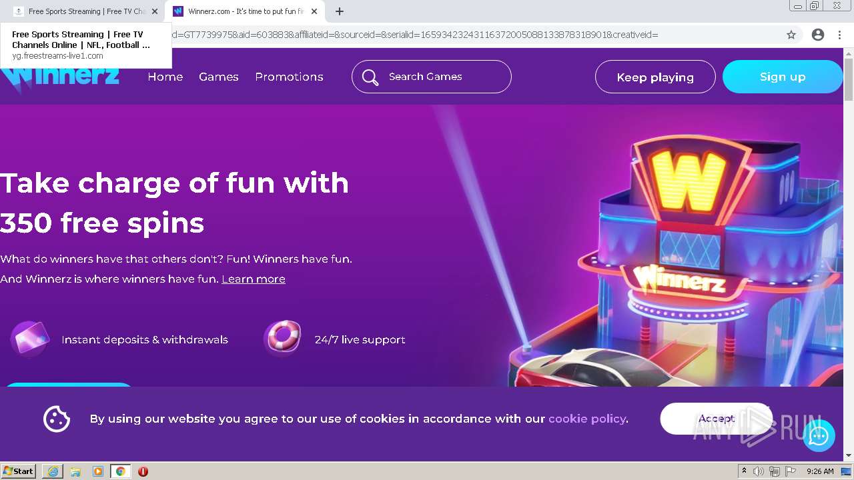Click volume speaker tray icon

pyautogui.click(x=759, y=471)
